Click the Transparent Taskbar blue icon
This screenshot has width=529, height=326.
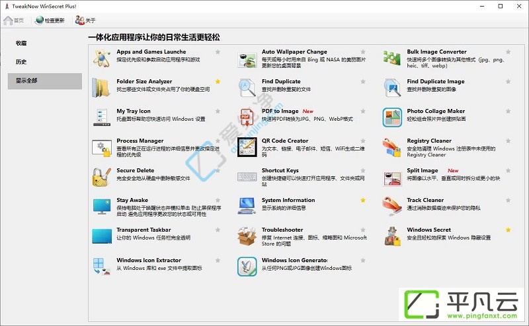tap(102, 236)
